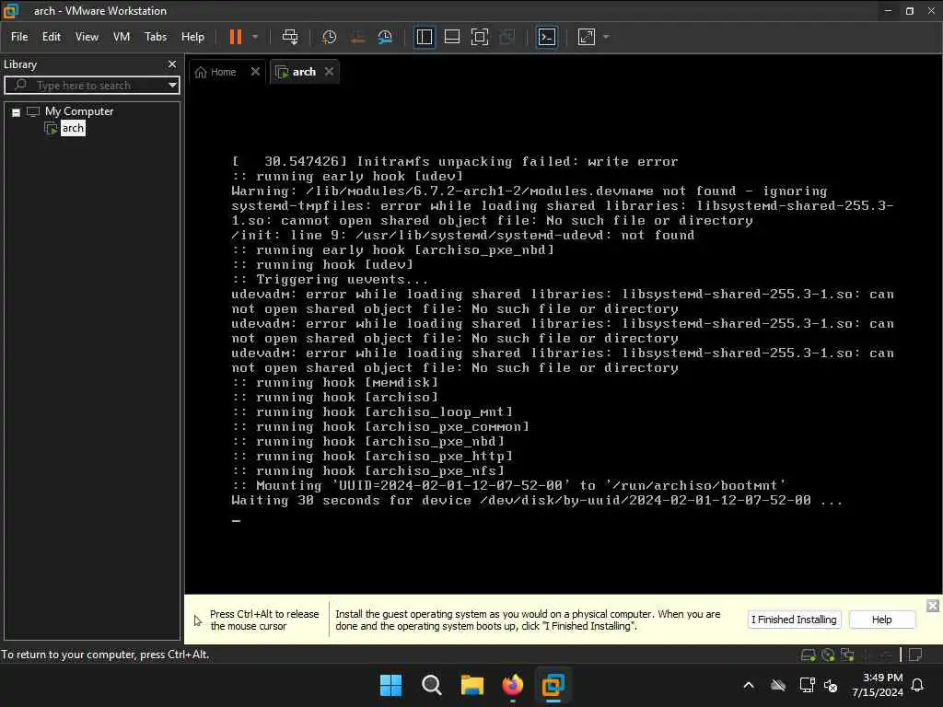The width and height of the screenshot is (943, 707).
Task: Open the Tabs menu
Action: pyautogui.click(x=155, y=37)
